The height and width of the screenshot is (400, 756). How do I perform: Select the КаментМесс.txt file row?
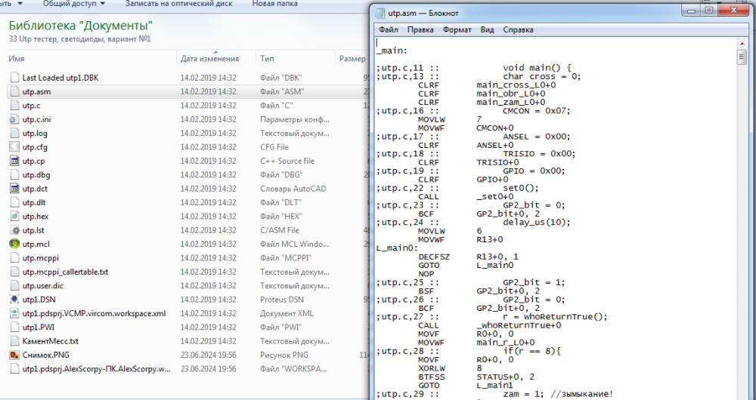tap(50, 341)
